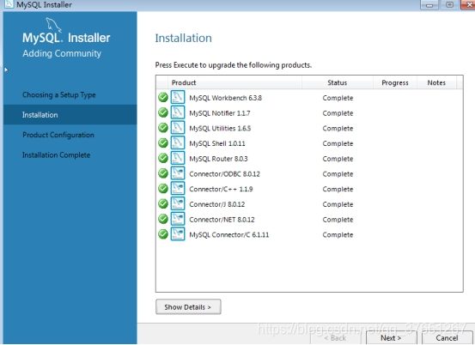The width and height of the screenshot is (475, 345).
Task: Jump to the Installation Complete step
Action: pos(56,155)
